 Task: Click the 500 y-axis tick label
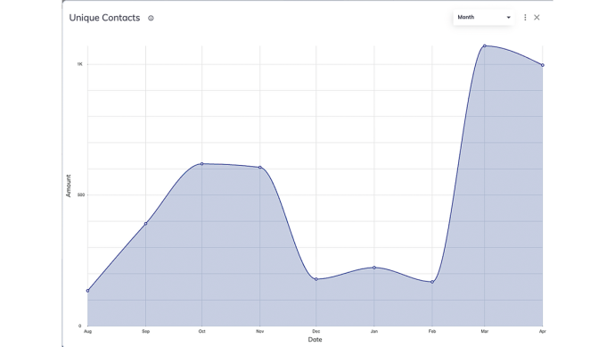[81, 194]
